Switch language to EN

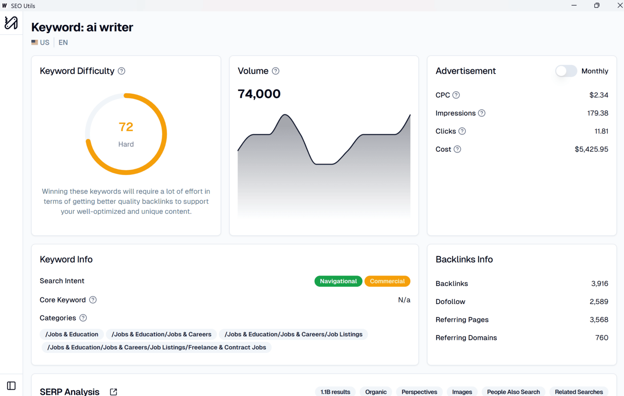pos(63,42)
